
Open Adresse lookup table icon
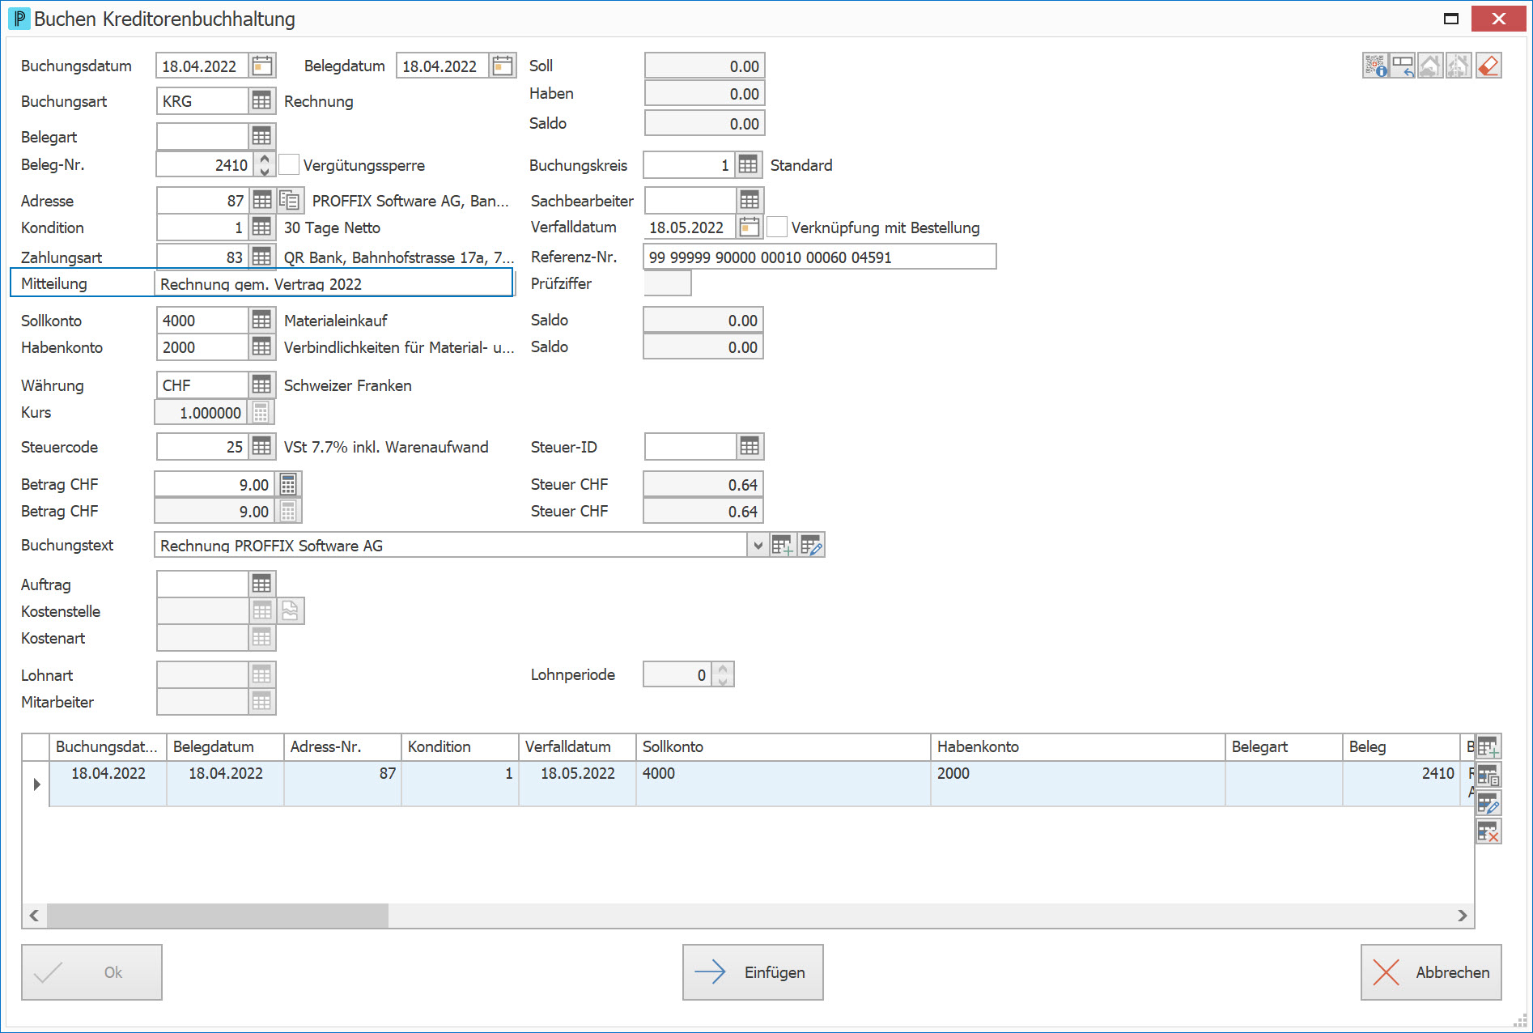261,200
